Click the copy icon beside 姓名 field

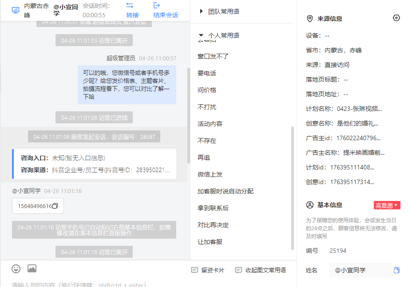pos(396,270)
